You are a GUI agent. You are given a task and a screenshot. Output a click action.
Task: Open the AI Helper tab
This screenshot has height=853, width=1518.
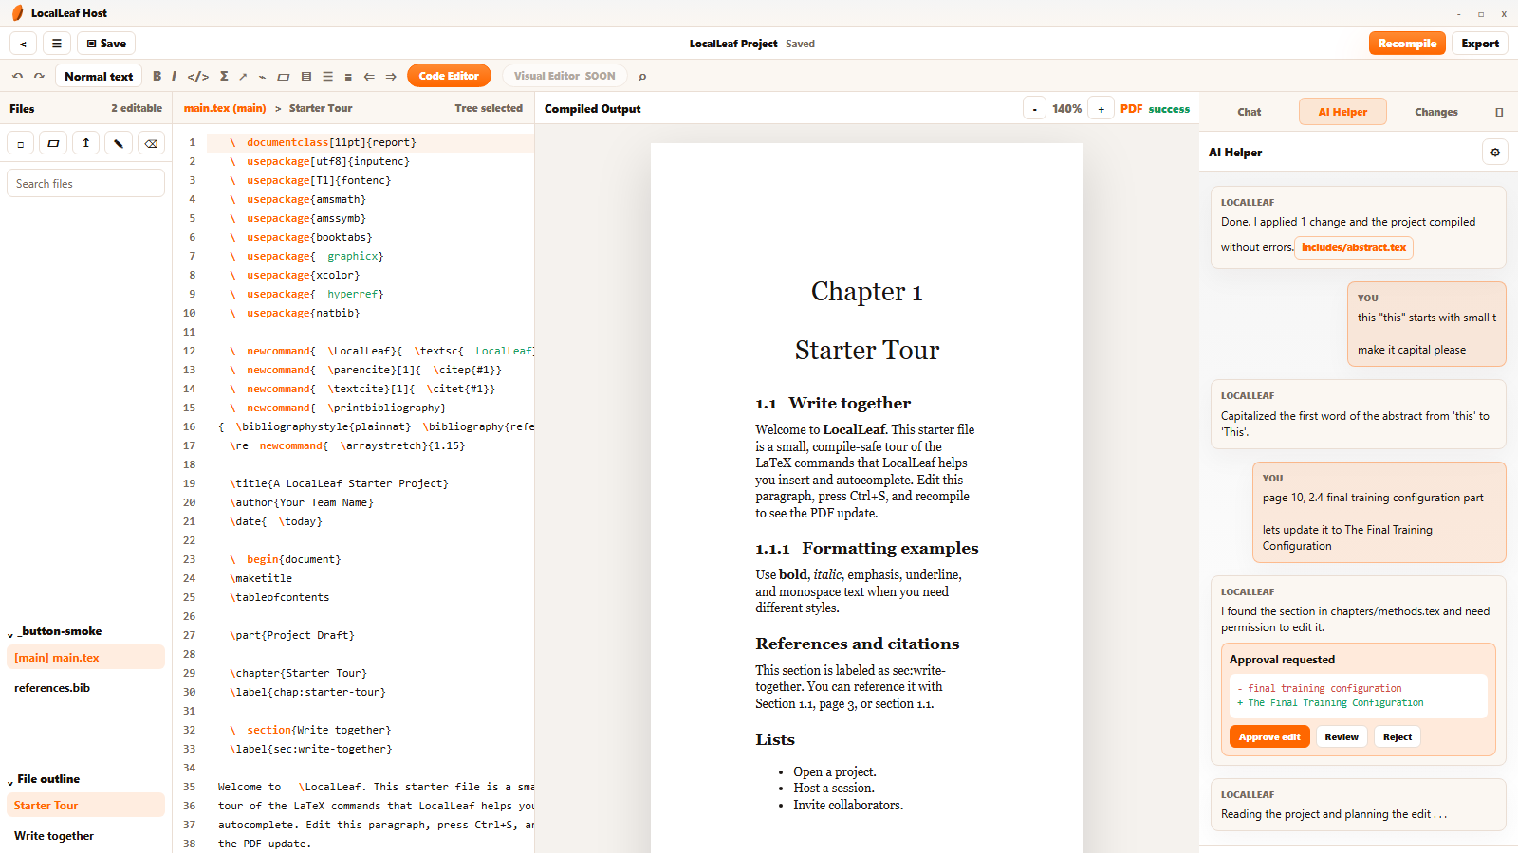tap(1342, 112)
